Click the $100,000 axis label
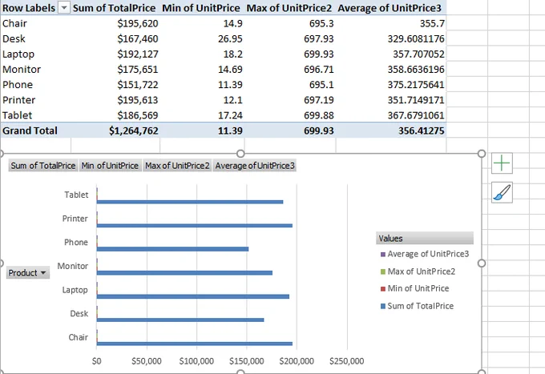The height and width of the screenshot is (374, 545). pos(196,361)
